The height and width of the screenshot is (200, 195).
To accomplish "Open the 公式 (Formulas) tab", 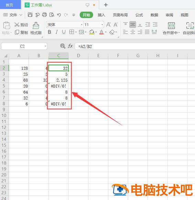I will coord(139,15).
